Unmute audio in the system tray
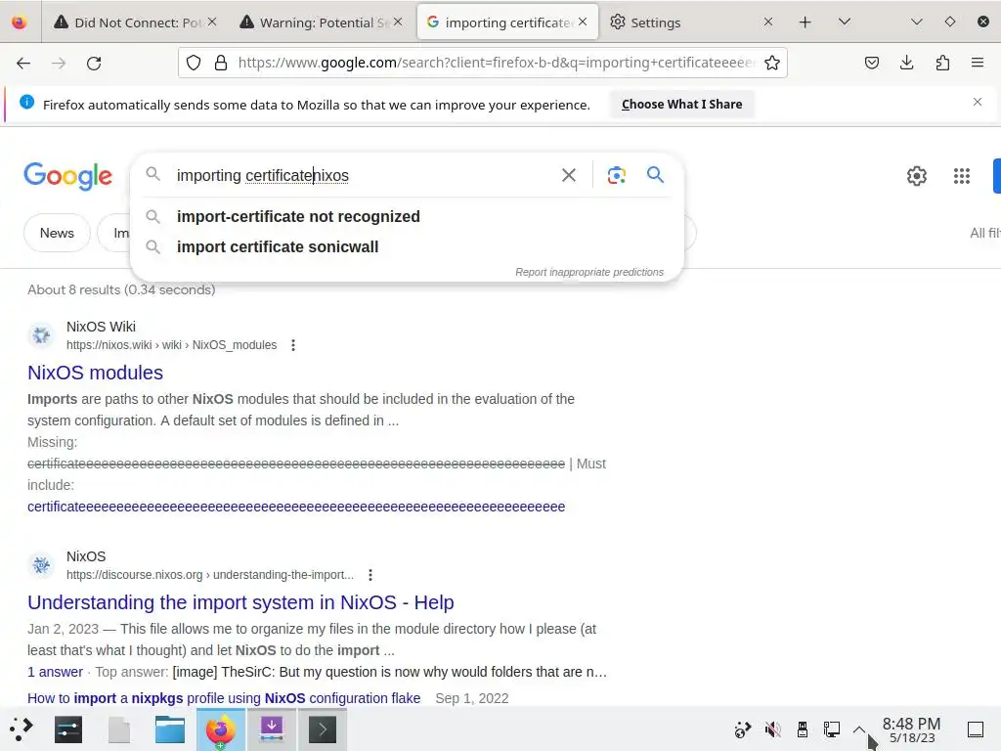 (x=772, y=729)
